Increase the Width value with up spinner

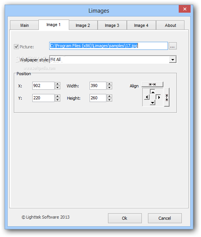[x=110, y=84]
